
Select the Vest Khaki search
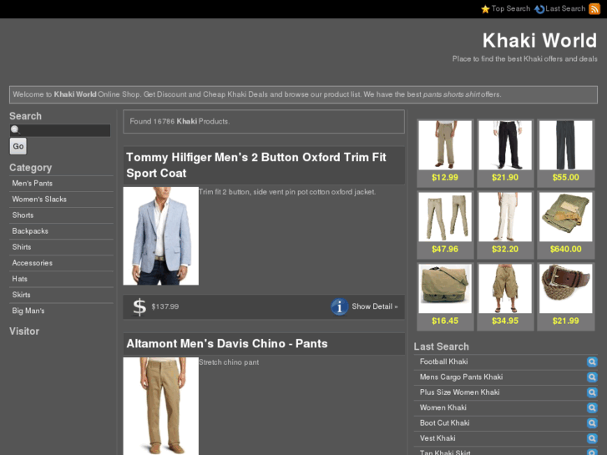tap(438, 438)
